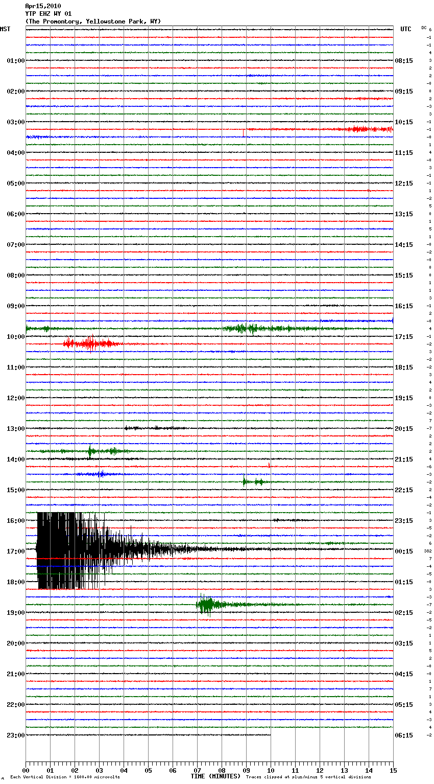Screen dimensions: 434x784
Task: Click the traces clipped footnote text
Action: 308,777
